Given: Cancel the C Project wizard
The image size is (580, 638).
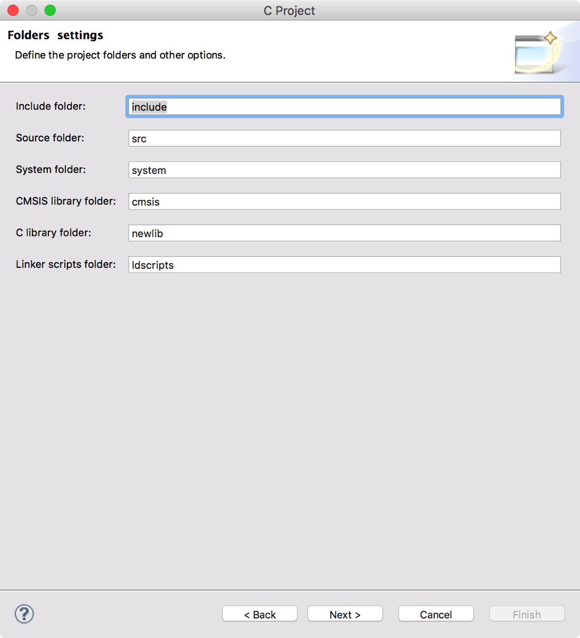Looking at the screenshot, I should pos(436,614).
